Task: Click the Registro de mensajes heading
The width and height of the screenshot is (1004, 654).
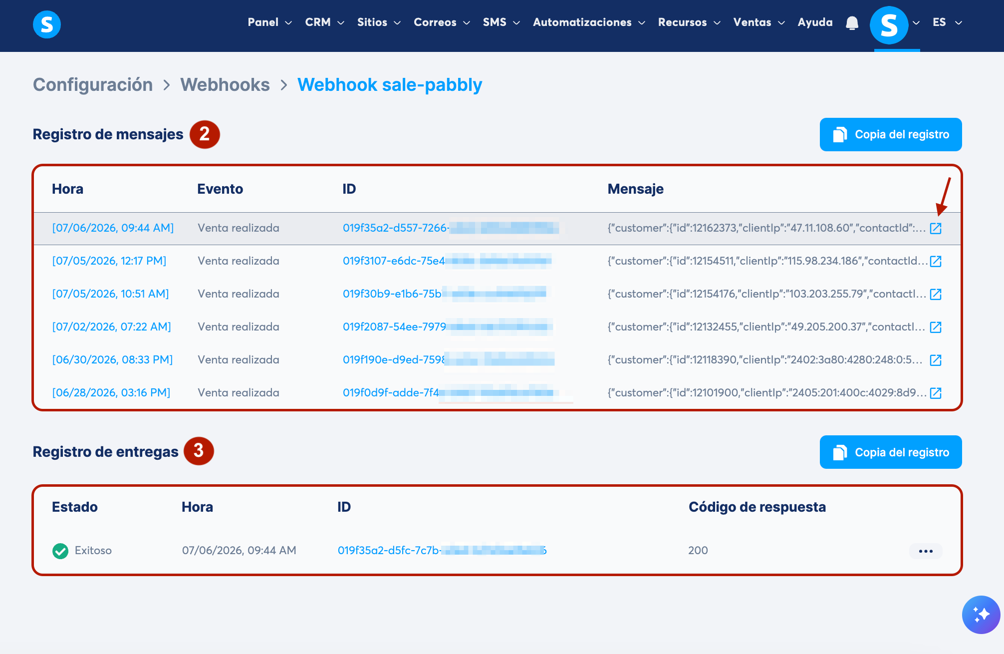Action: point(108,134)
